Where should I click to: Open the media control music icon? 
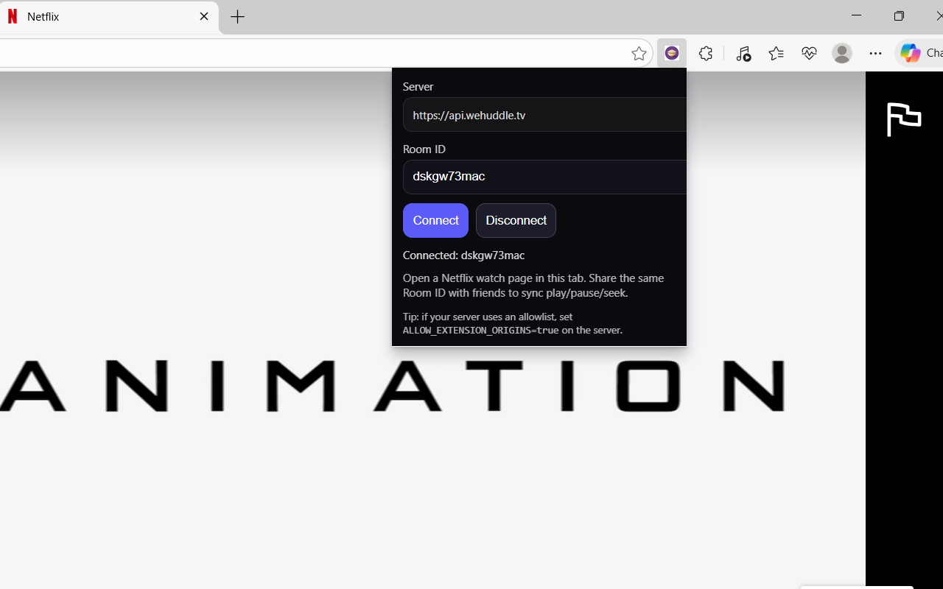[x=743, y=53]
